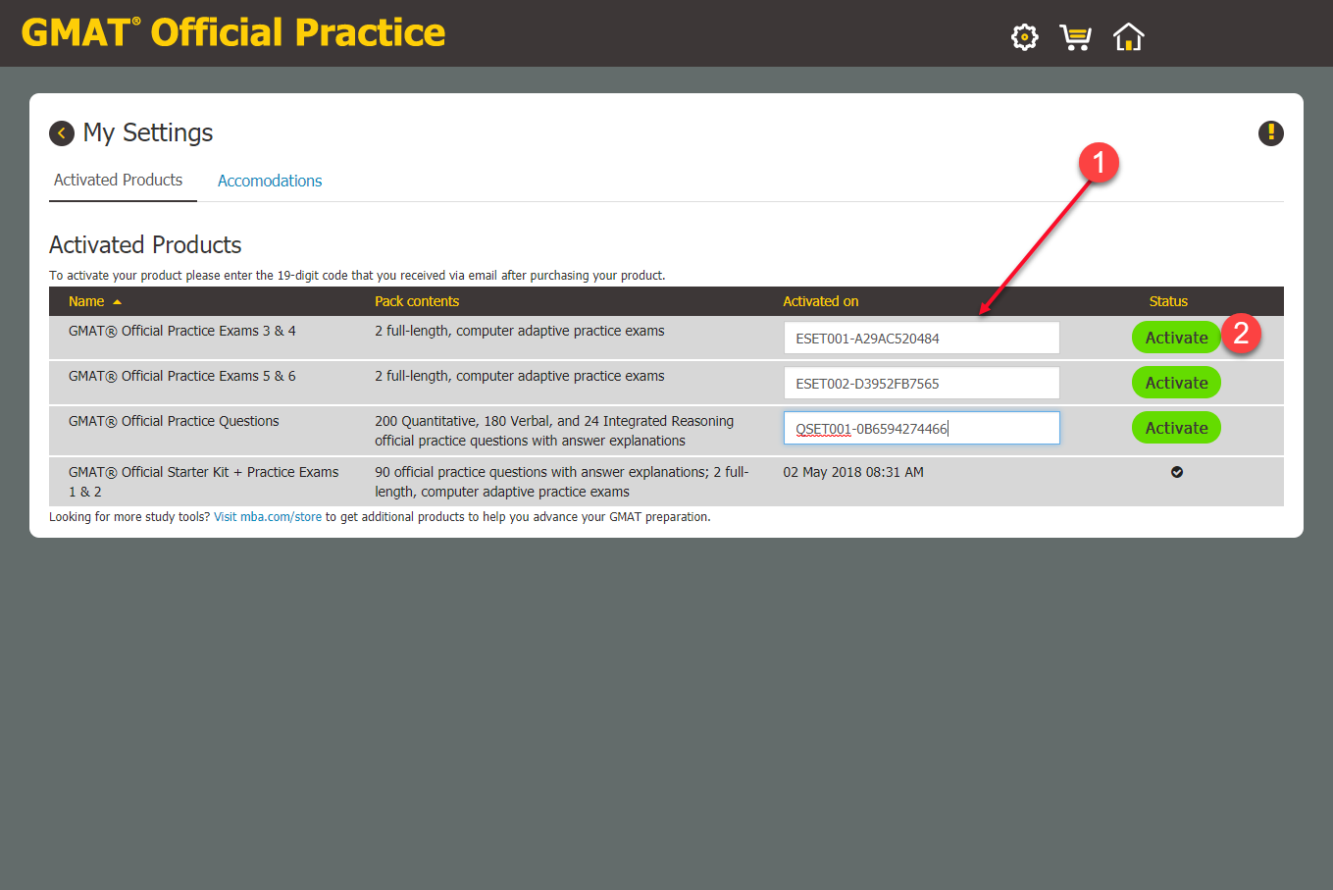Click the GMAT Official Practice logo
The height and width of the screenshot is (890, 1333).
coord(232,32)
